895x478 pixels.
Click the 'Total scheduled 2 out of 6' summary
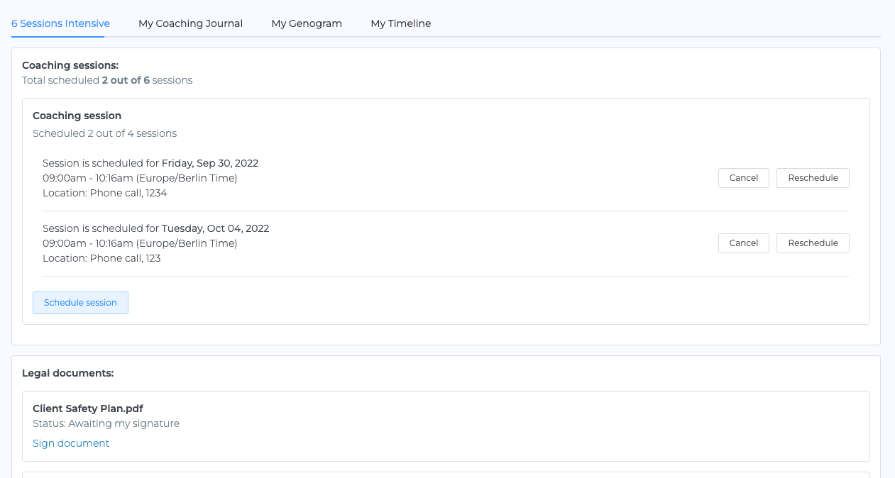click(107, 80)
